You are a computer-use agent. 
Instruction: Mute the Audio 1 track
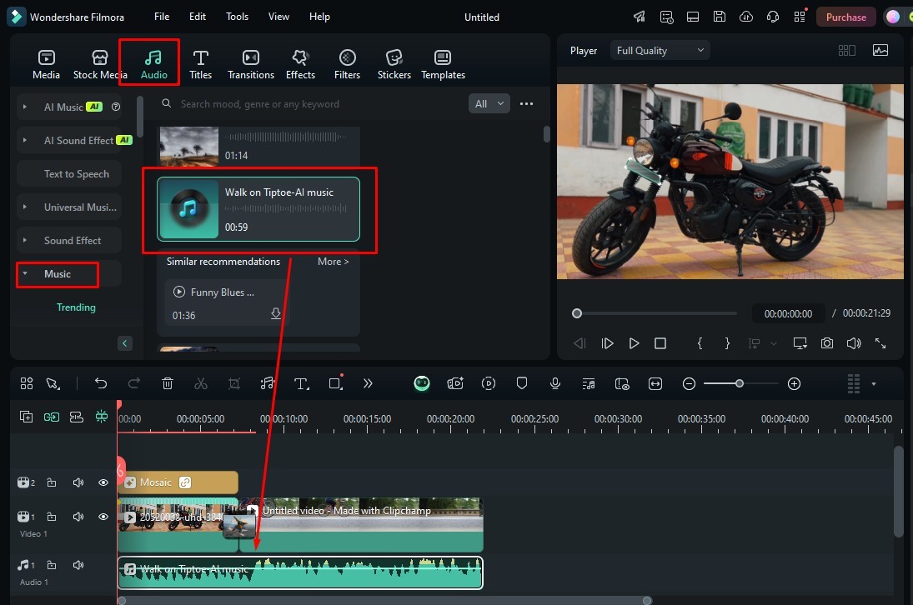point(78,565)
